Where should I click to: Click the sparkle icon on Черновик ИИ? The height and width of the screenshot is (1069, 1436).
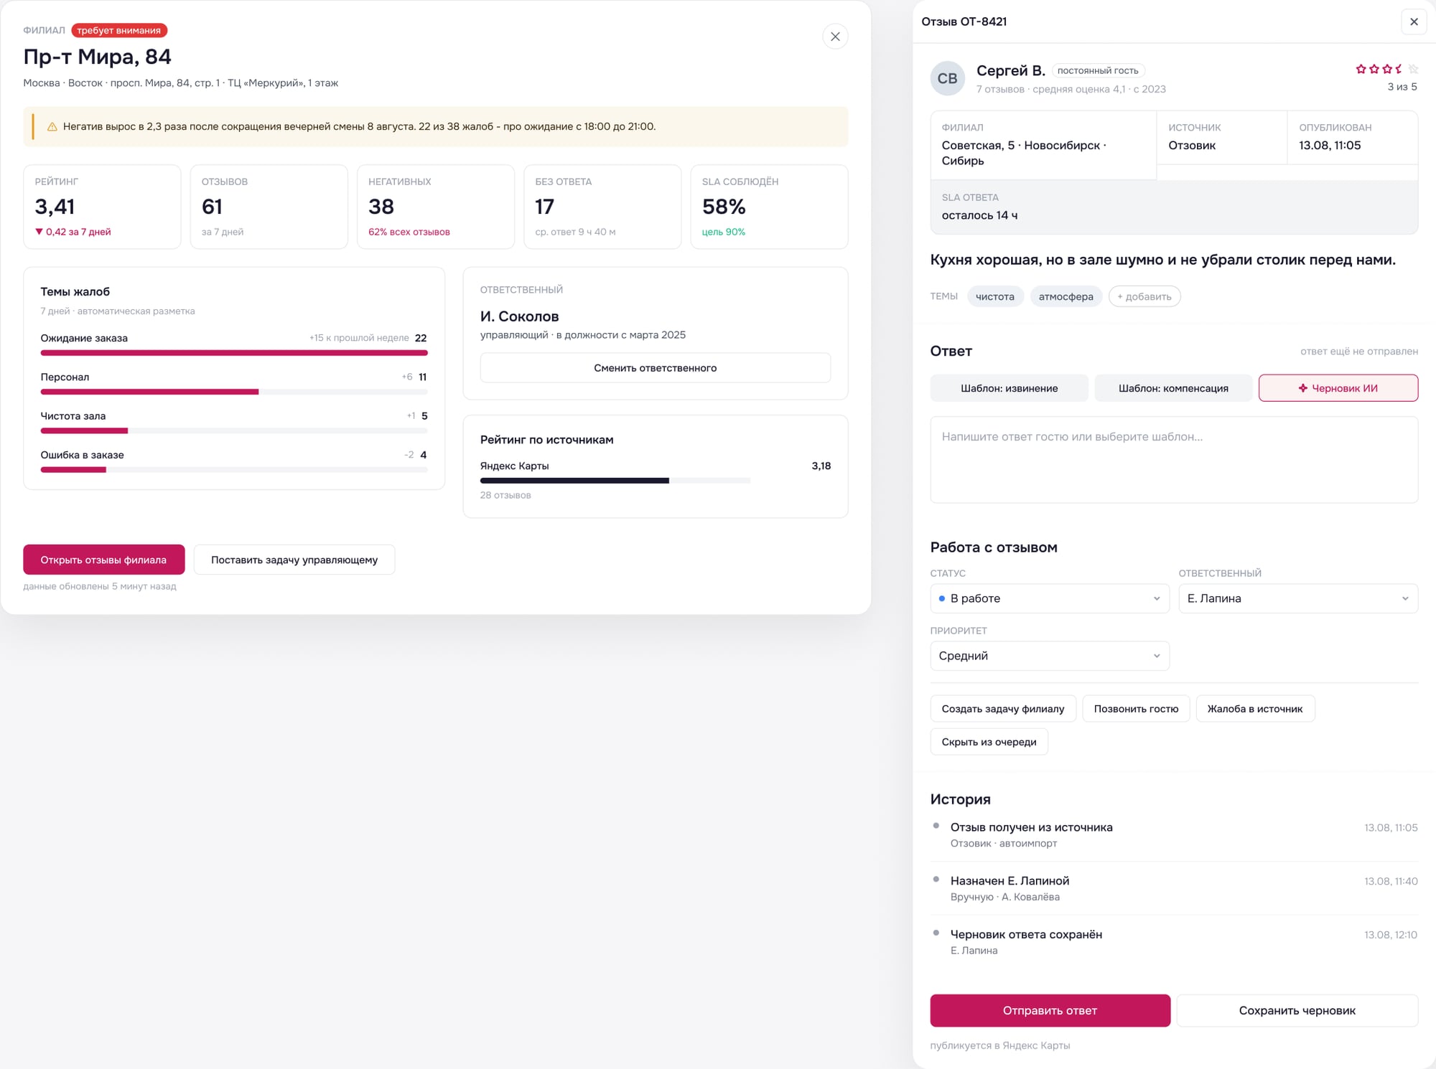pos(1303,388)
